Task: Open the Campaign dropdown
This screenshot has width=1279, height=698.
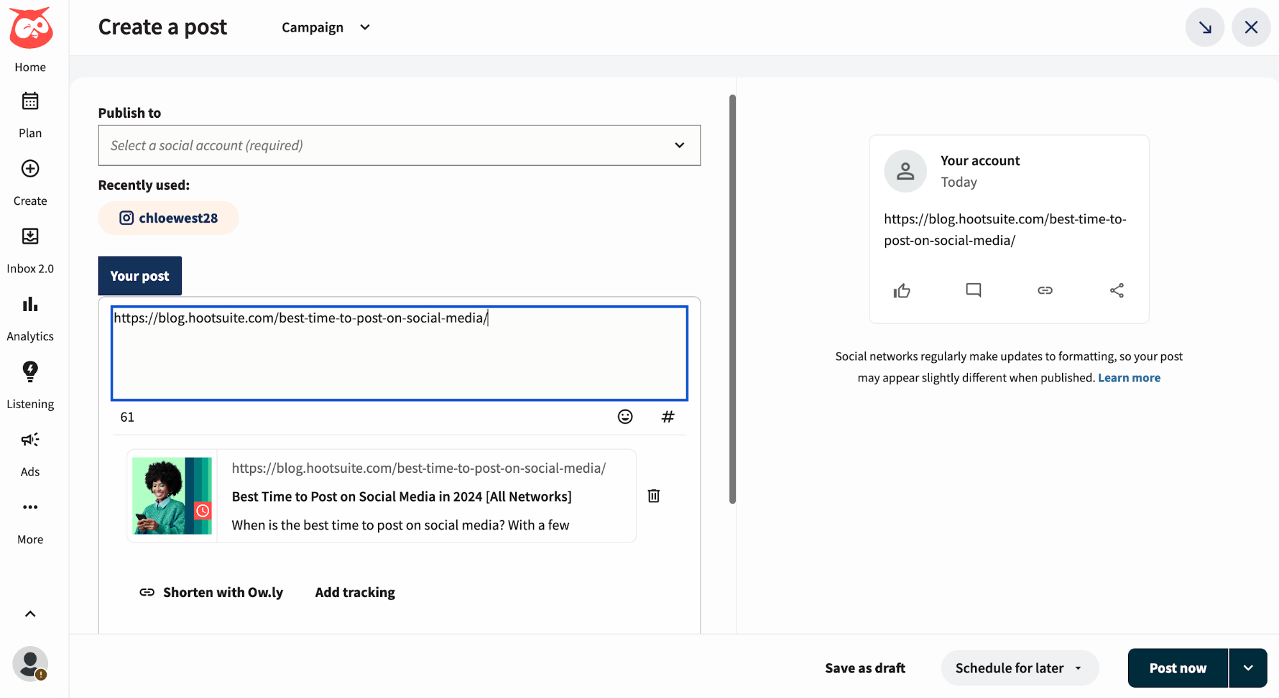Action: [326, 27]
